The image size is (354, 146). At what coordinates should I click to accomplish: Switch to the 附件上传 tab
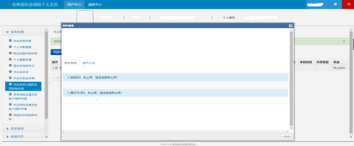coord(89,63)
